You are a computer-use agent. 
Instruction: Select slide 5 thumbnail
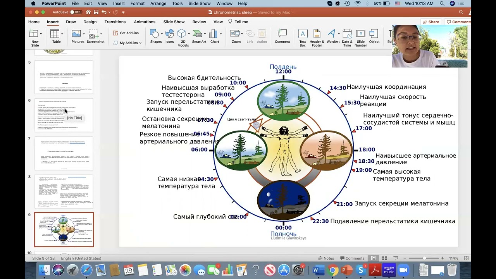point(64,77)
